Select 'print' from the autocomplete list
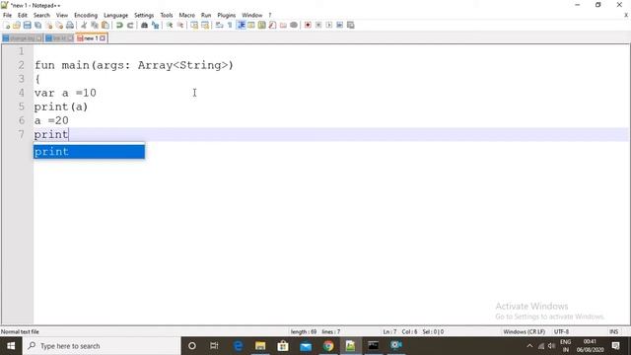 point(89,152)
